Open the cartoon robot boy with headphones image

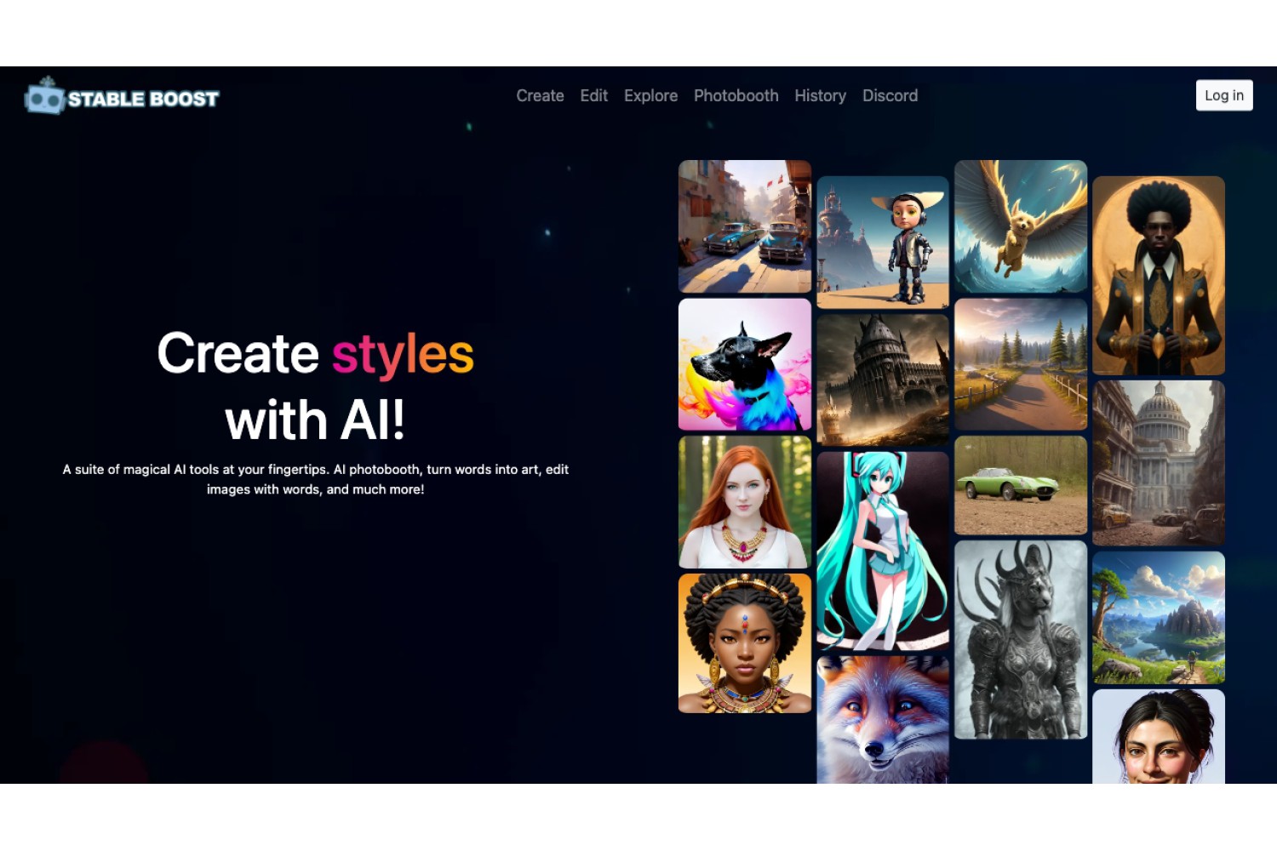pos(883,243)
